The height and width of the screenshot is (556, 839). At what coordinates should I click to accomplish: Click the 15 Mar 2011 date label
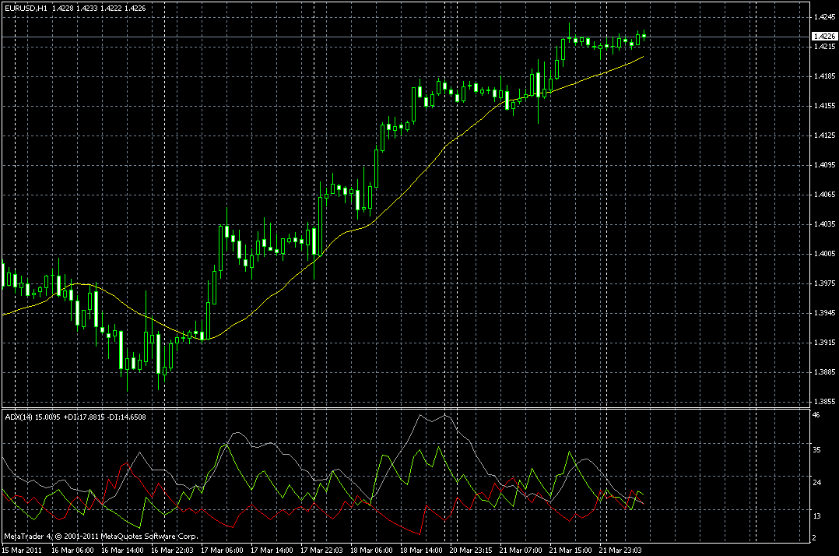click(22, 550)
